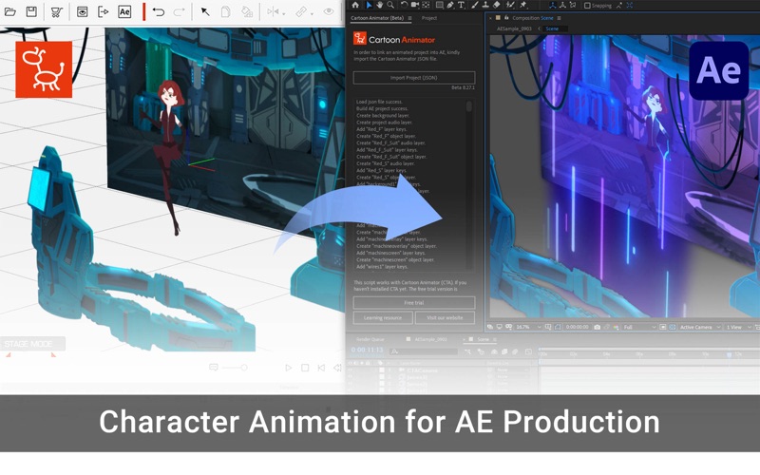Image resolution: width=760 pixels, height=475 pixels.
Task: Click the Learning resource button
Action: click(383, 317)
